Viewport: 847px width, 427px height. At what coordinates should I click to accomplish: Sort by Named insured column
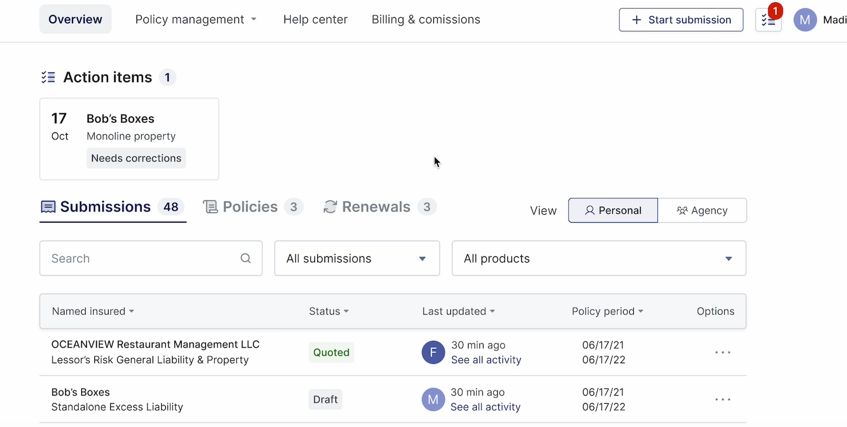pyautogui.click(x=93, y=312)
